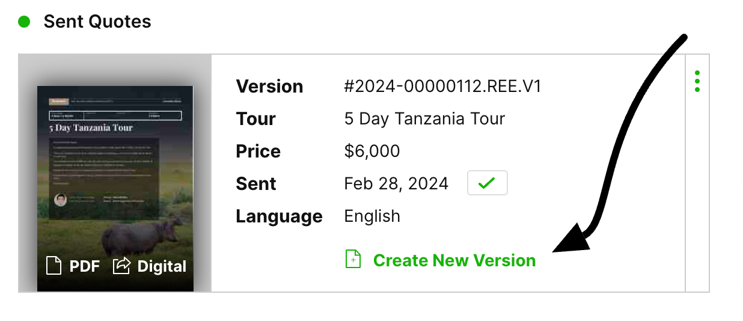This screenshot has width=743, height=321.
Task: Click the Digital share arrow icon
Action: coord(121,266)
